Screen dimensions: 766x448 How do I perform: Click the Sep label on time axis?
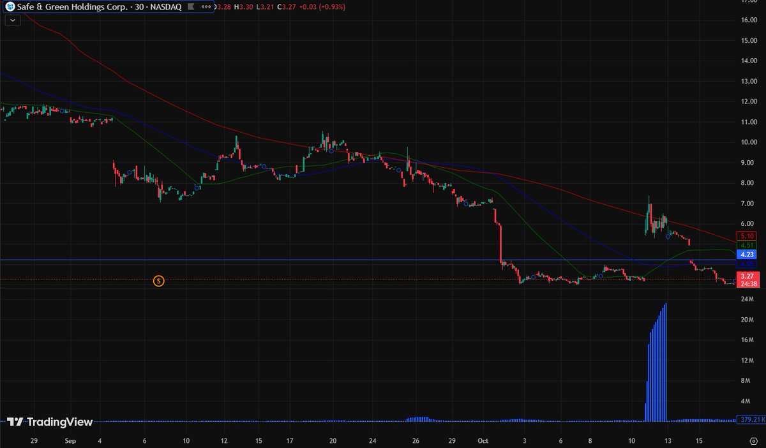click(70, 441)
